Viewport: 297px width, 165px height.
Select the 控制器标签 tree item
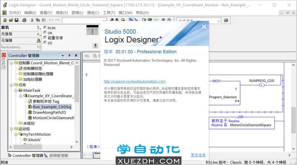point(33,68)
